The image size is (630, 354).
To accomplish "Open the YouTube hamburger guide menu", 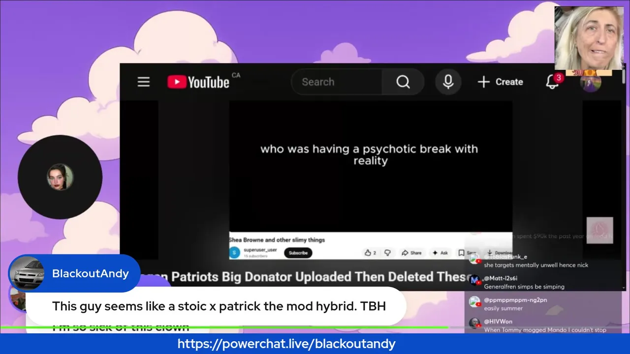I will [143, 82].
